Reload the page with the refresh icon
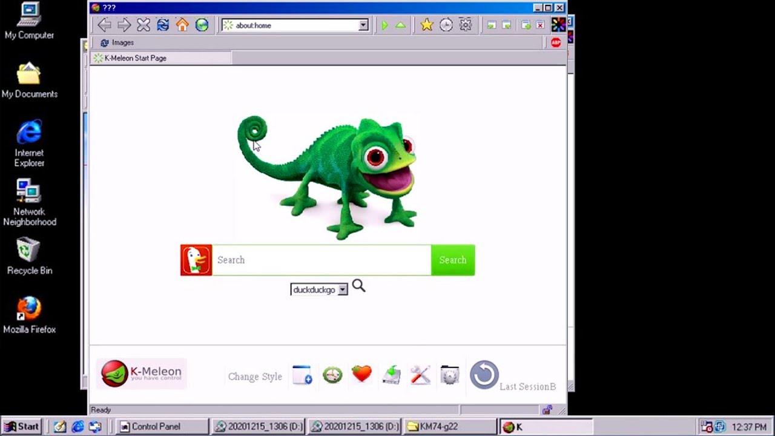The width and height of the screenshot is (775, 436). [163, 25]
